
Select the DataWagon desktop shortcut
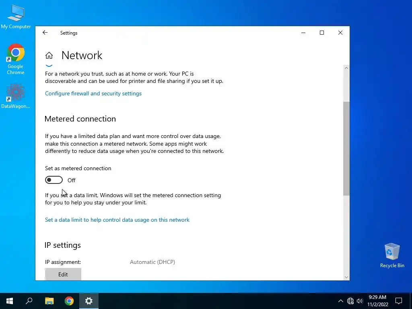[16, 96]
